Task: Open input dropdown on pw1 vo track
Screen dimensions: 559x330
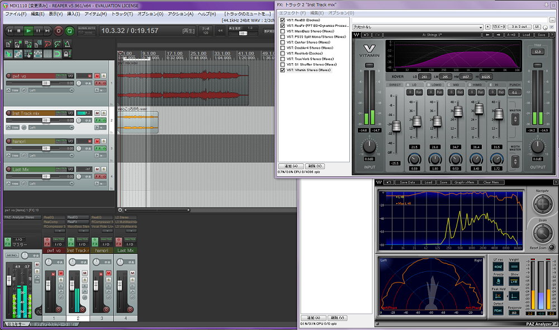Action: click(51, 90)
